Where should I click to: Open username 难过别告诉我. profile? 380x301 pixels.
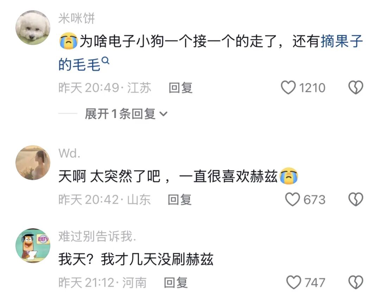[97, 236]
